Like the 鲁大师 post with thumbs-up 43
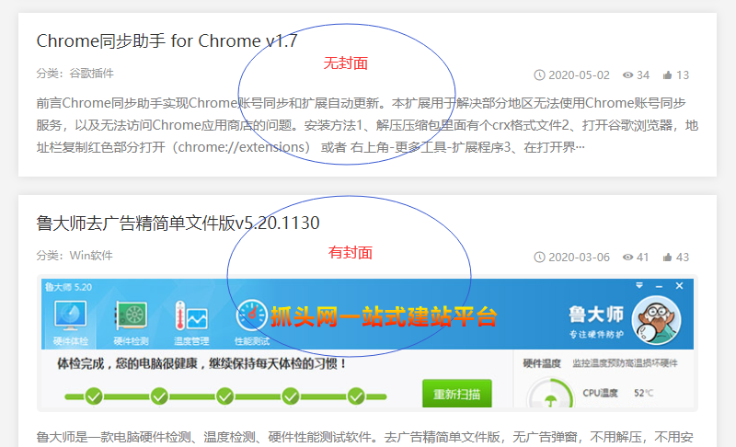The width and height of the screenshot is (736, 447). click(668, 257)
